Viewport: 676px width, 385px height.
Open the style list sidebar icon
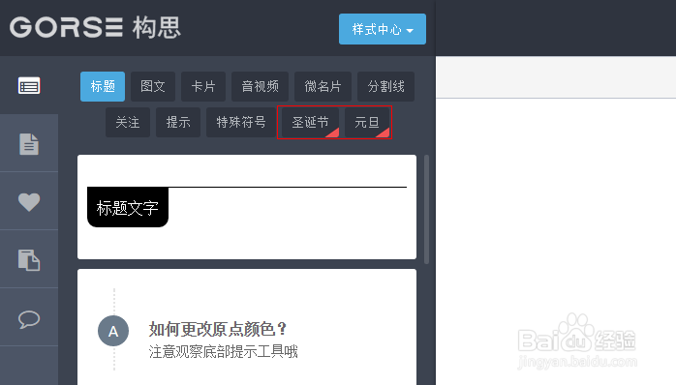tap(29, 86)
